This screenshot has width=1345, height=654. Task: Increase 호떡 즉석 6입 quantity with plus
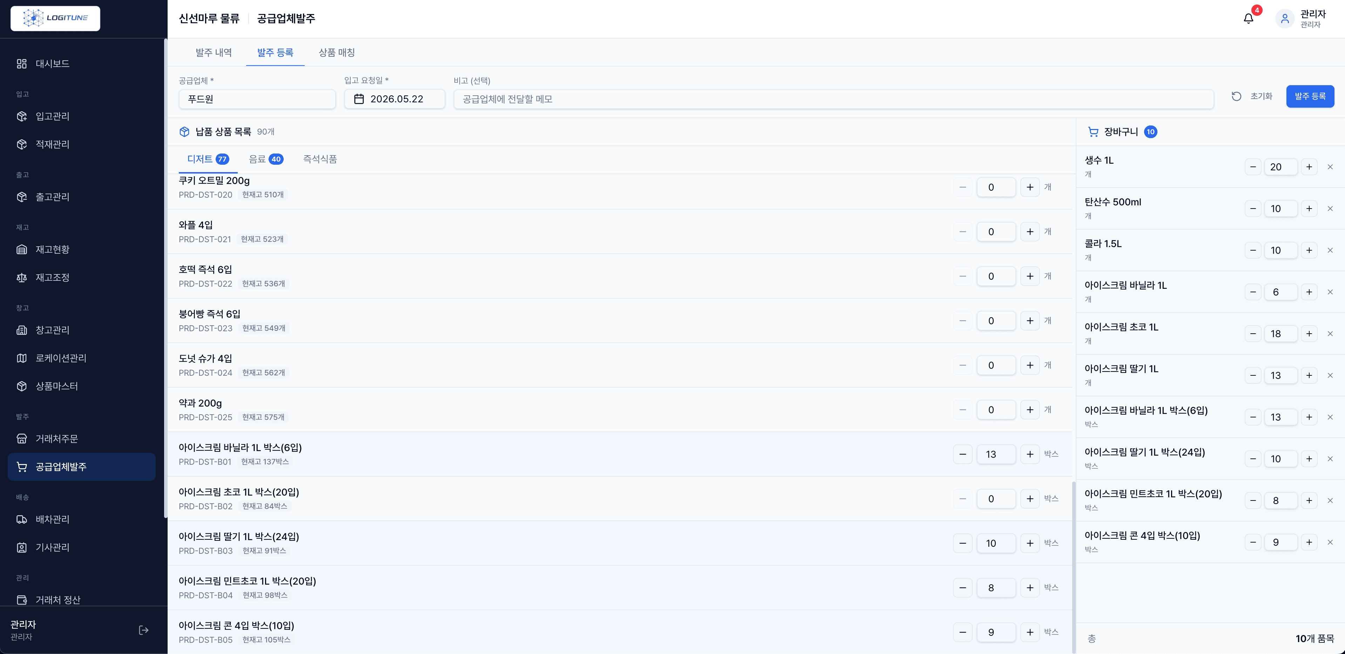click(1030, 276)
